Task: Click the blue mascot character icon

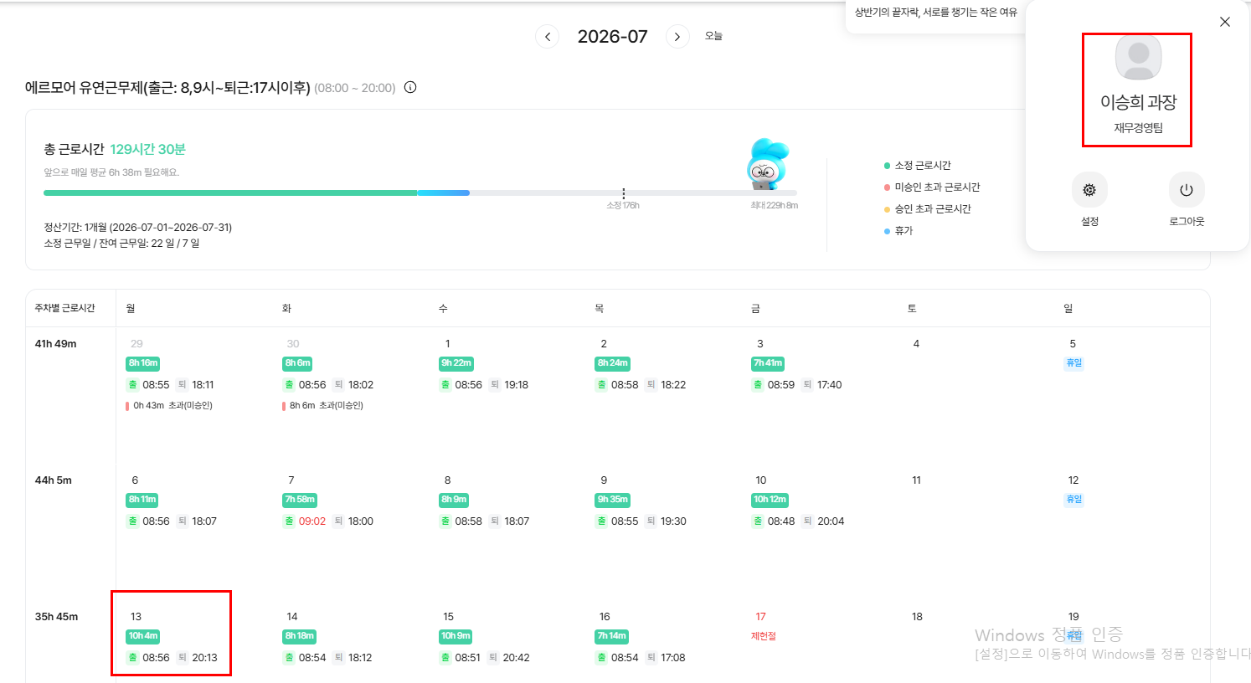Action: (767, 164)
